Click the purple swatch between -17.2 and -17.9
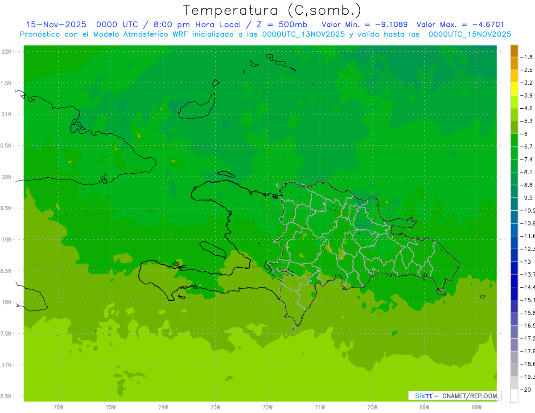This screenshot has height=413, width=535. [x=514, y=345]
